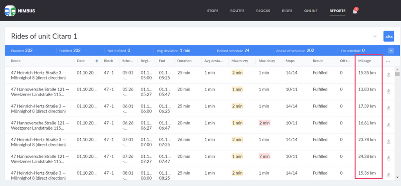Export report with .xlsx button
This screenshot has height=186, width=401.
389,36
